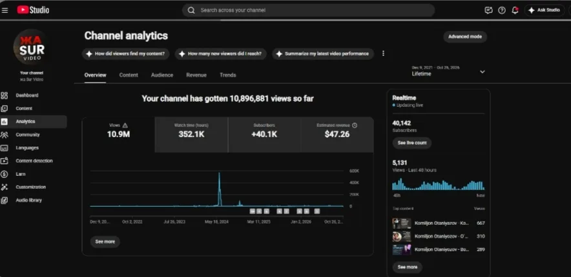Image resolution: width=571 pixels, height=277 pixels.
Task: Switch to the Overview tab
Action: [96, 75]
